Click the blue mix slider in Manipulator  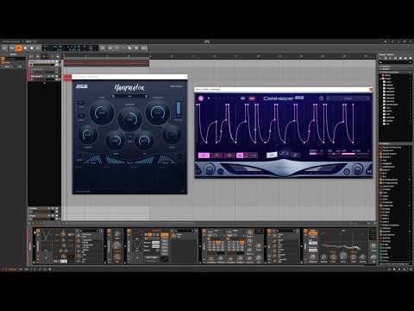(x=179, y=109)
